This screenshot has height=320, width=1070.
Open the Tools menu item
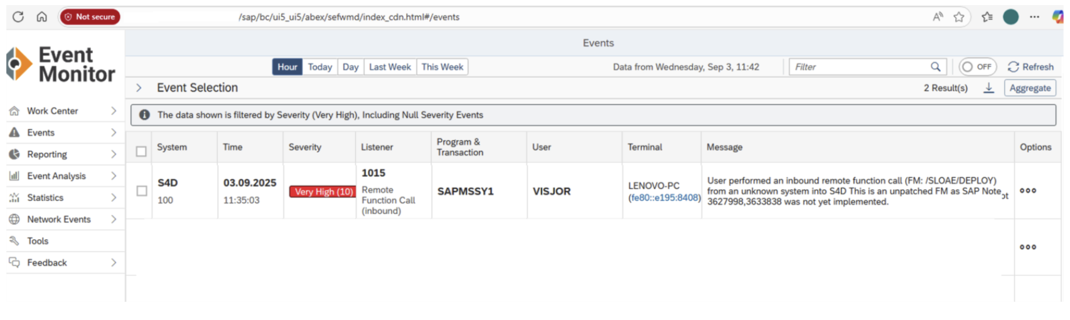click(x=63, y=240)
